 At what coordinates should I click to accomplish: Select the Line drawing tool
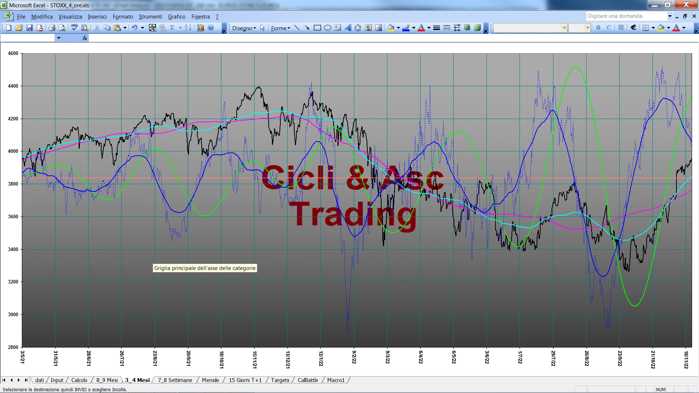pyautogui.click(x=297, y=28)
